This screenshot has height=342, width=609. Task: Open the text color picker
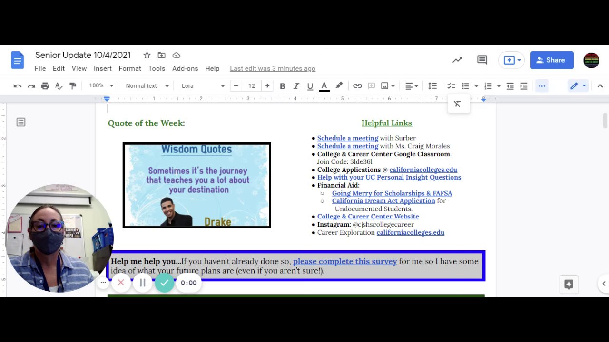pyautogui.click(x=324, y=86)
